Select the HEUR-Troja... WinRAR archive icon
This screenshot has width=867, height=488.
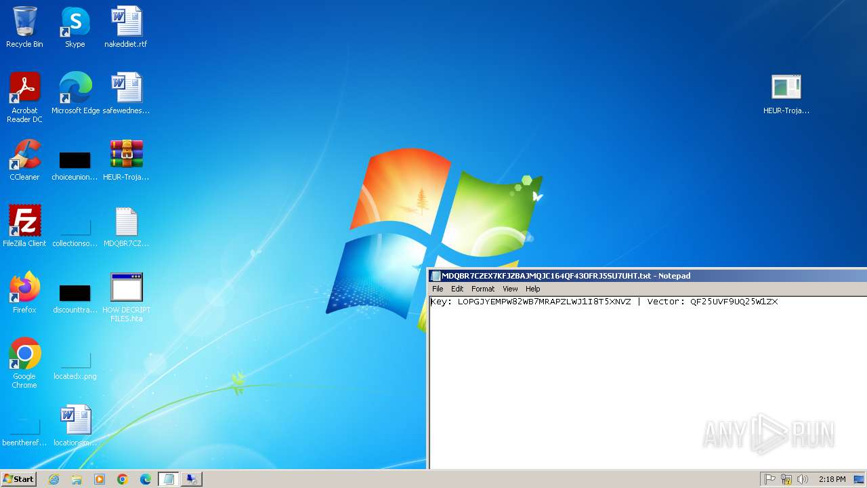(126, 160)
